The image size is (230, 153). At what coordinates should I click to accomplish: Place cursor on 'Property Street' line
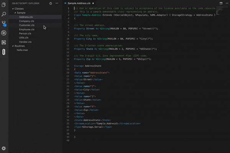(x=116, y=29)
